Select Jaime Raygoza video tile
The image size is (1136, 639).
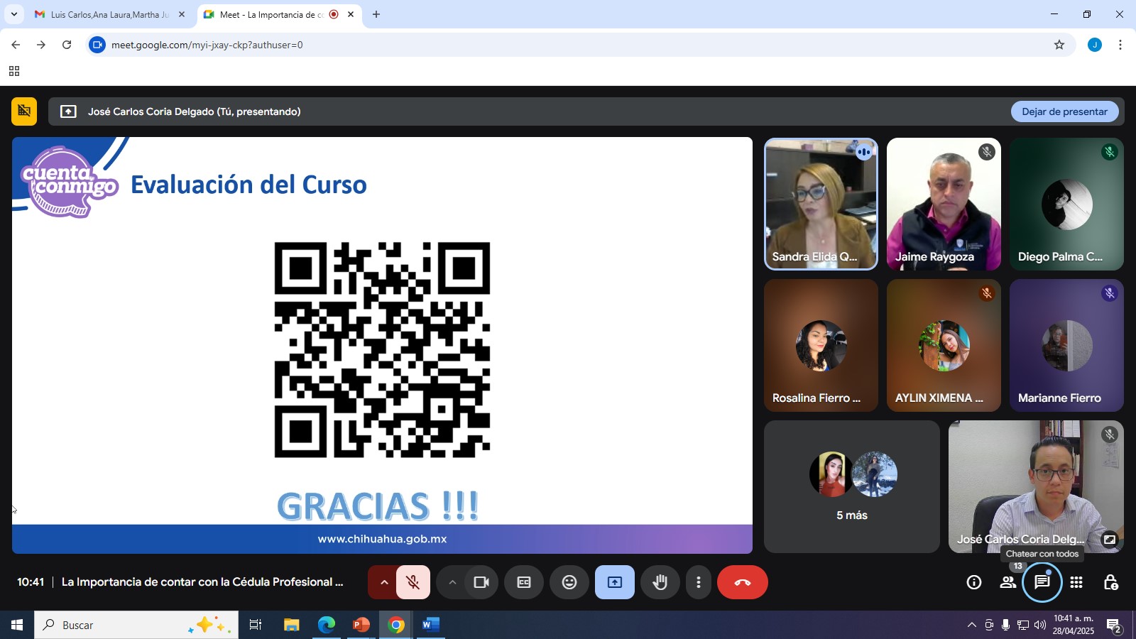pyautogui.click(x=944, y=204)
